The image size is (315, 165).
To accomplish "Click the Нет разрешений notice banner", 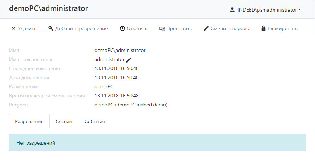I will coord(158,143).
